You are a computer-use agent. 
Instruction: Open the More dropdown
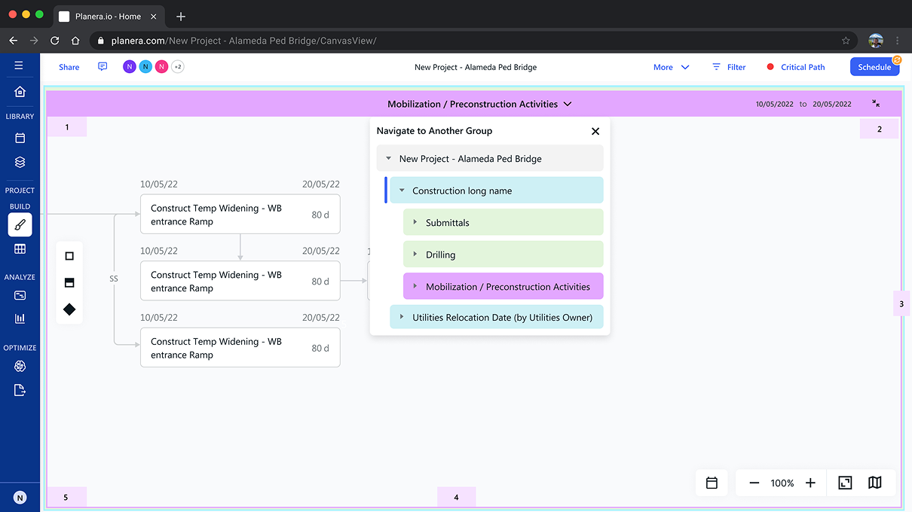click(x=672, y=67)
